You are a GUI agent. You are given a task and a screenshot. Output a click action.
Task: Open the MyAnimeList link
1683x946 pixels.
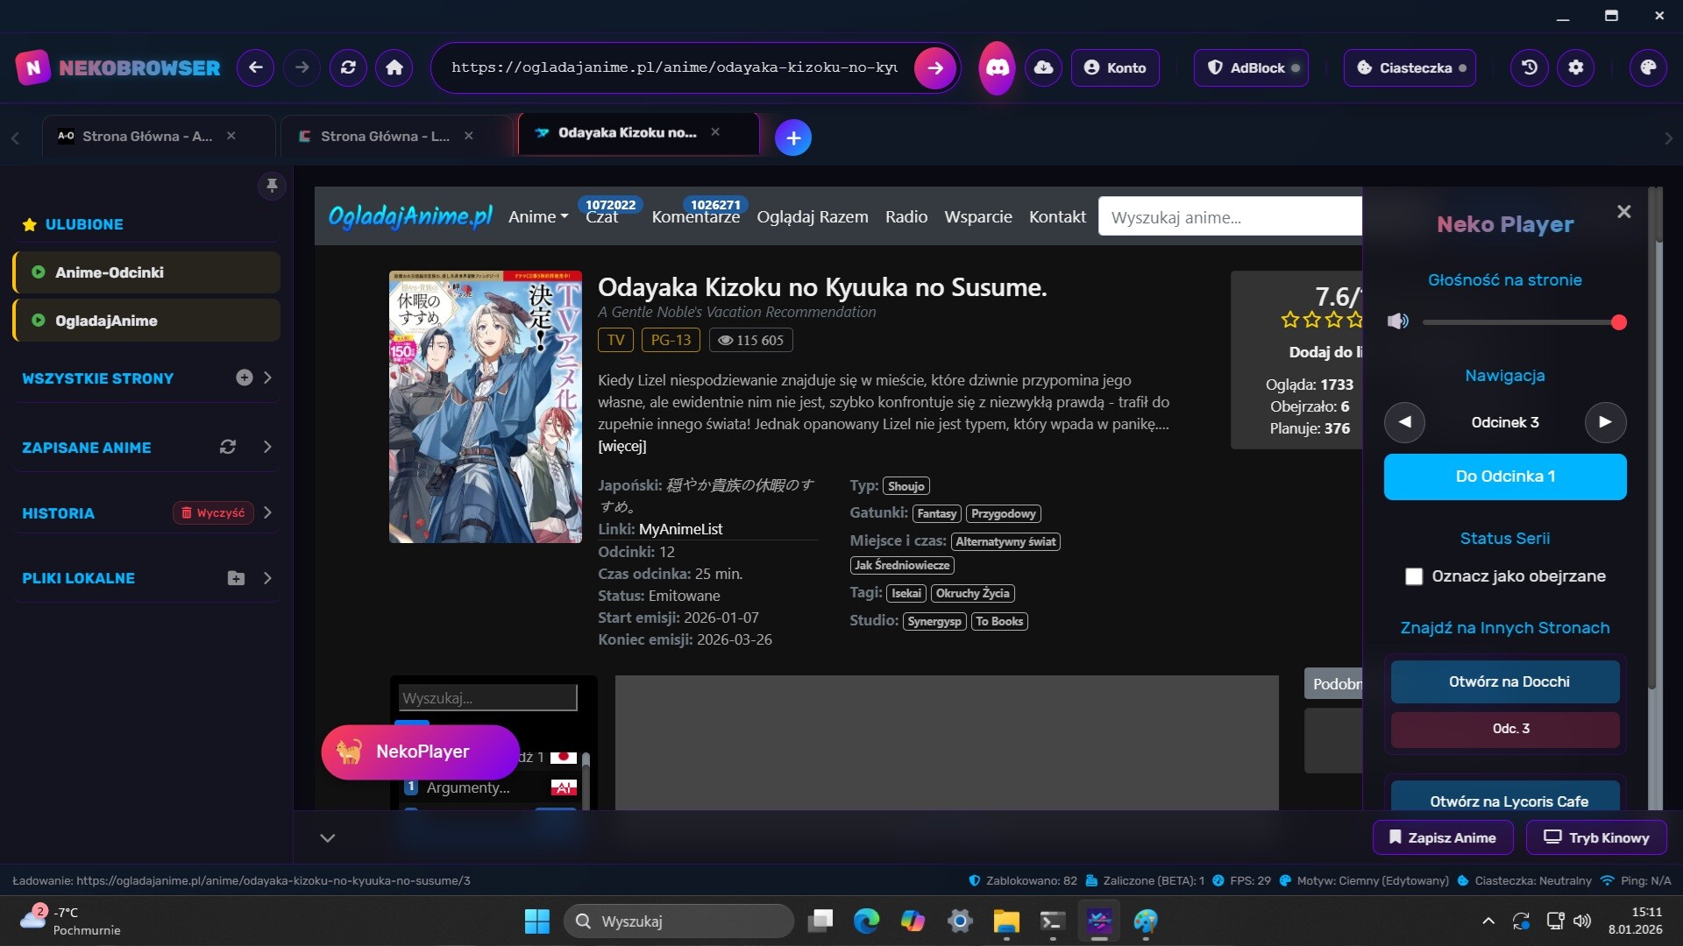coord(680,529)
